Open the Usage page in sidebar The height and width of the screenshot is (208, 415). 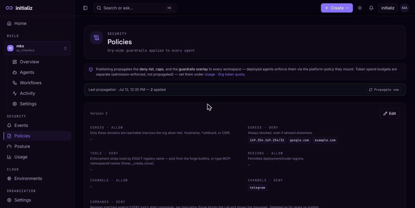37,157
